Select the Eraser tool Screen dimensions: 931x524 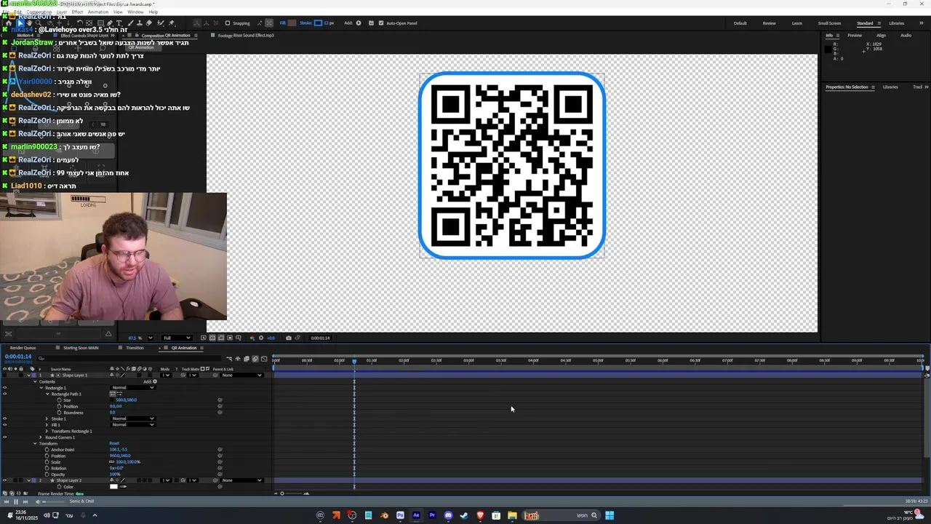pyautogui.click(x=148, y=23)
